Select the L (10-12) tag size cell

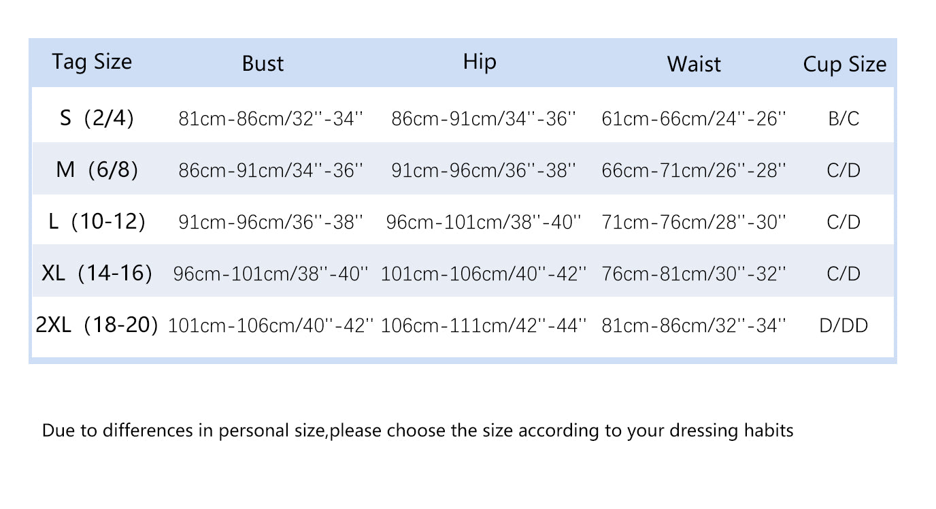pos(97,221)
